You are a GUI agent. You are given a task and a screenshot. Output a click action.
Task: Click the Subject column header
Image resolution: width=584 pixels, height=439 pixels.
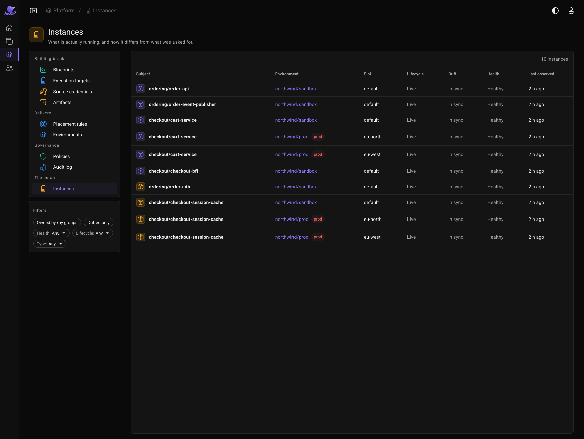[x=143, y=74]
